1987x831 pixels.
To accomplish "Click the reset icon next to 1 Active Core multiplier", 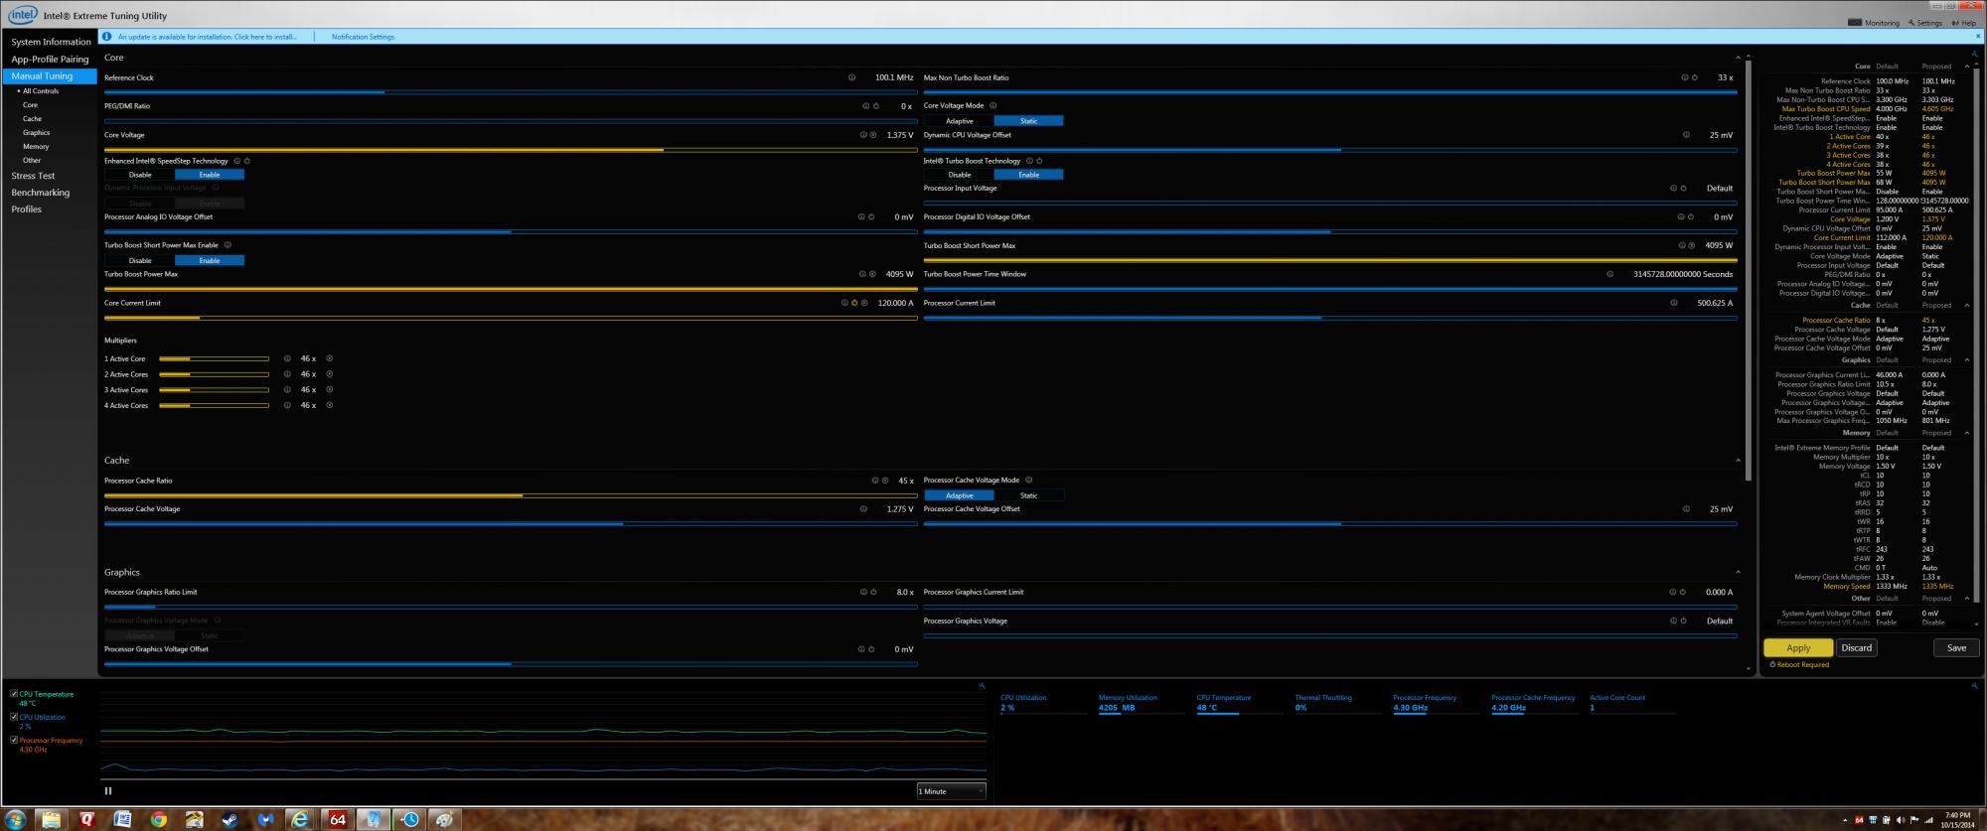I will tap(330, 359).
